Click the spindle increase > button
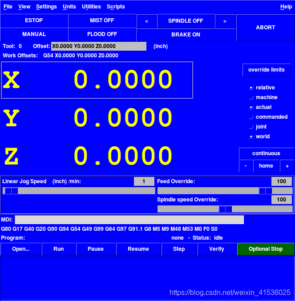Screen dimensions: 295x301 tap(225, 21)
